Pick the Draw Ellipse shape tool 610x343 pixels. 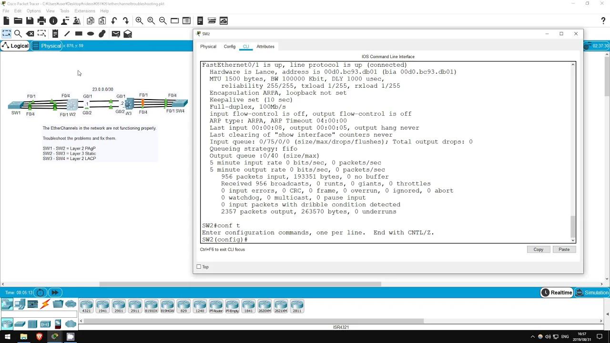[90, 33]
